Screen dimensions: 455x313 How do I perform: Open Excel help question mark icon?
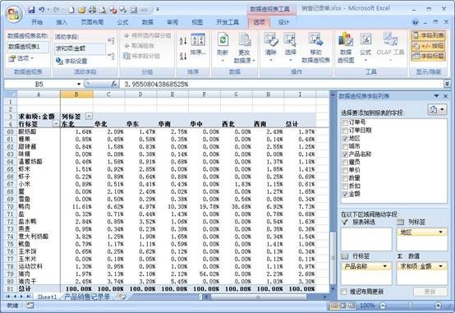coord(416,22)
